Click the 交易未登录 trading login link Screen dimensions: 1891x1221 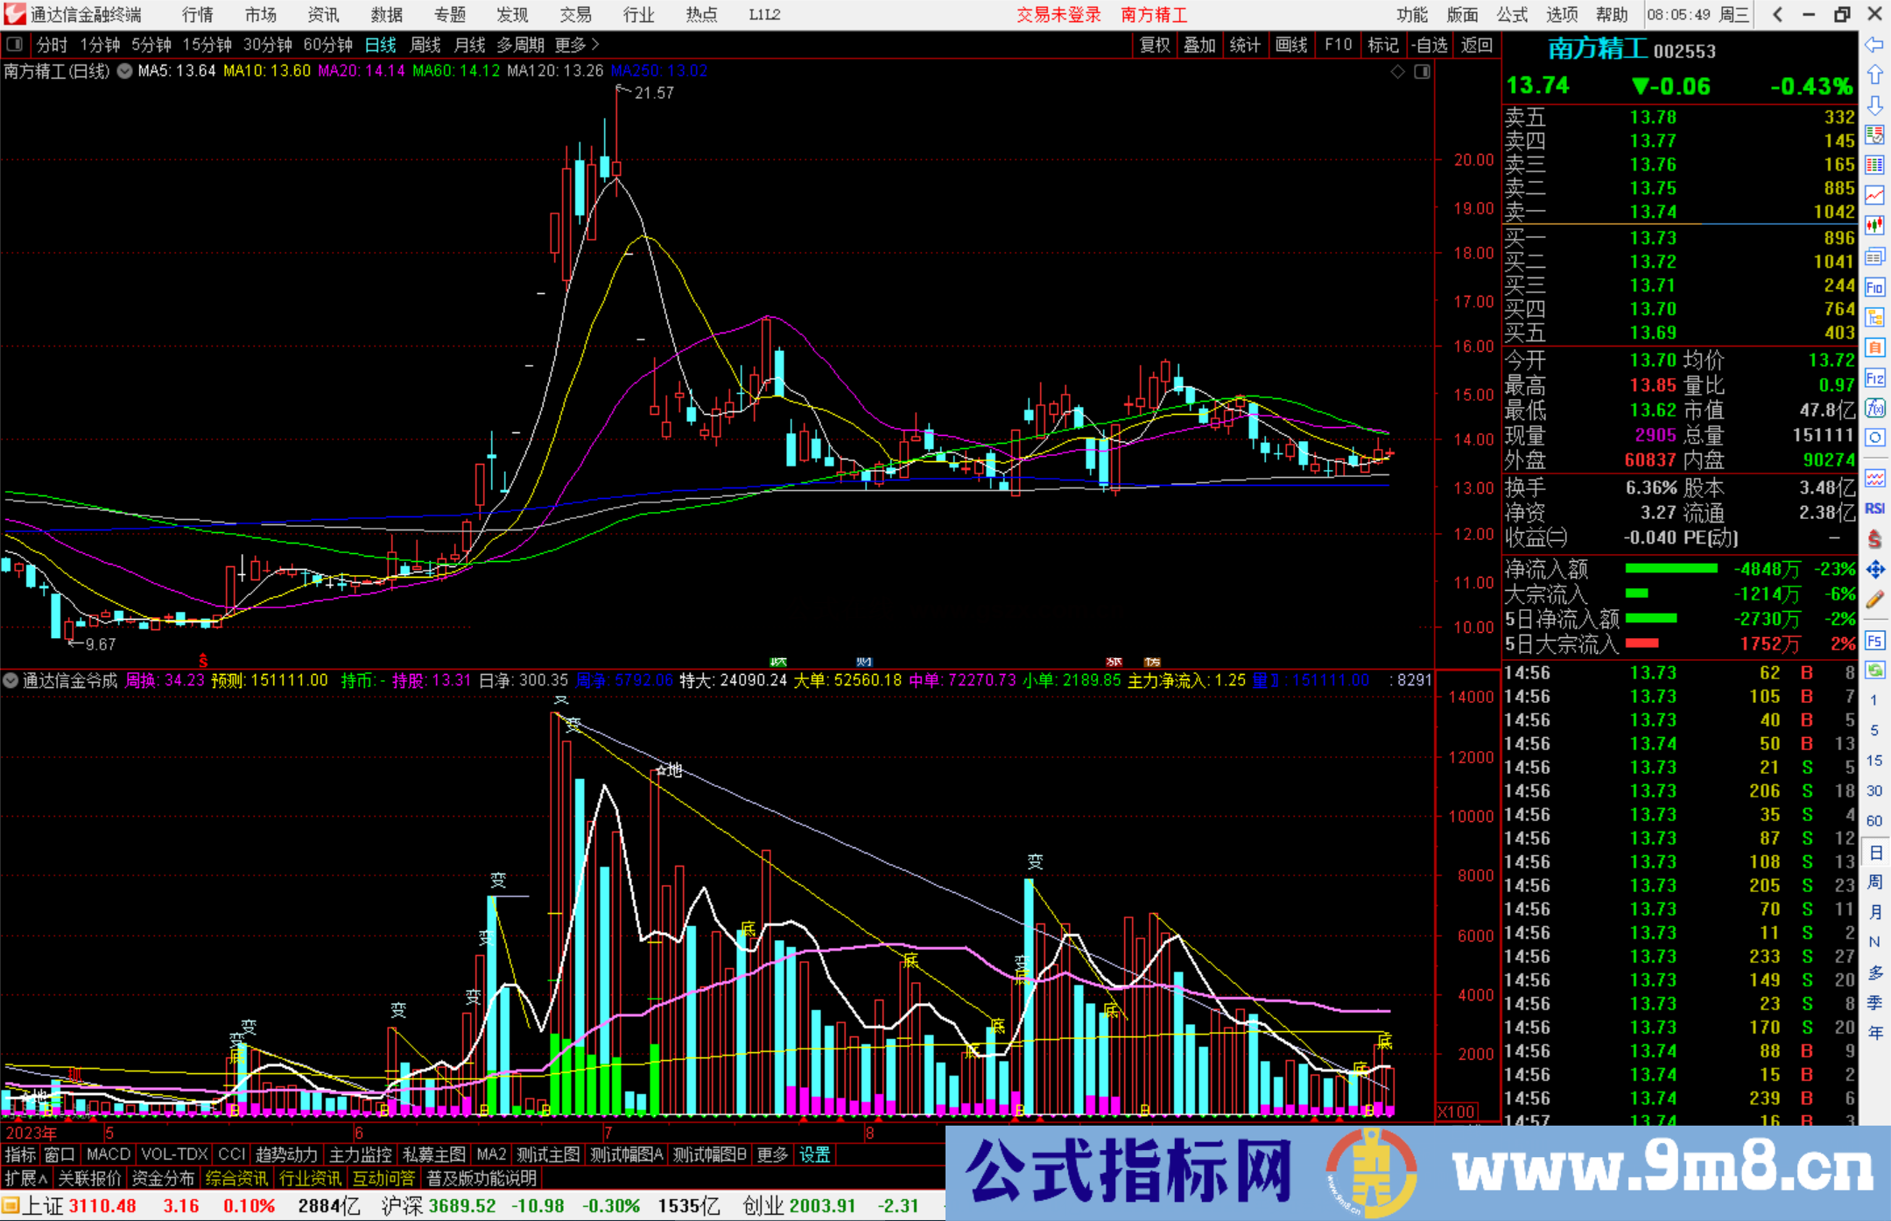click(x=1058, y=15)
